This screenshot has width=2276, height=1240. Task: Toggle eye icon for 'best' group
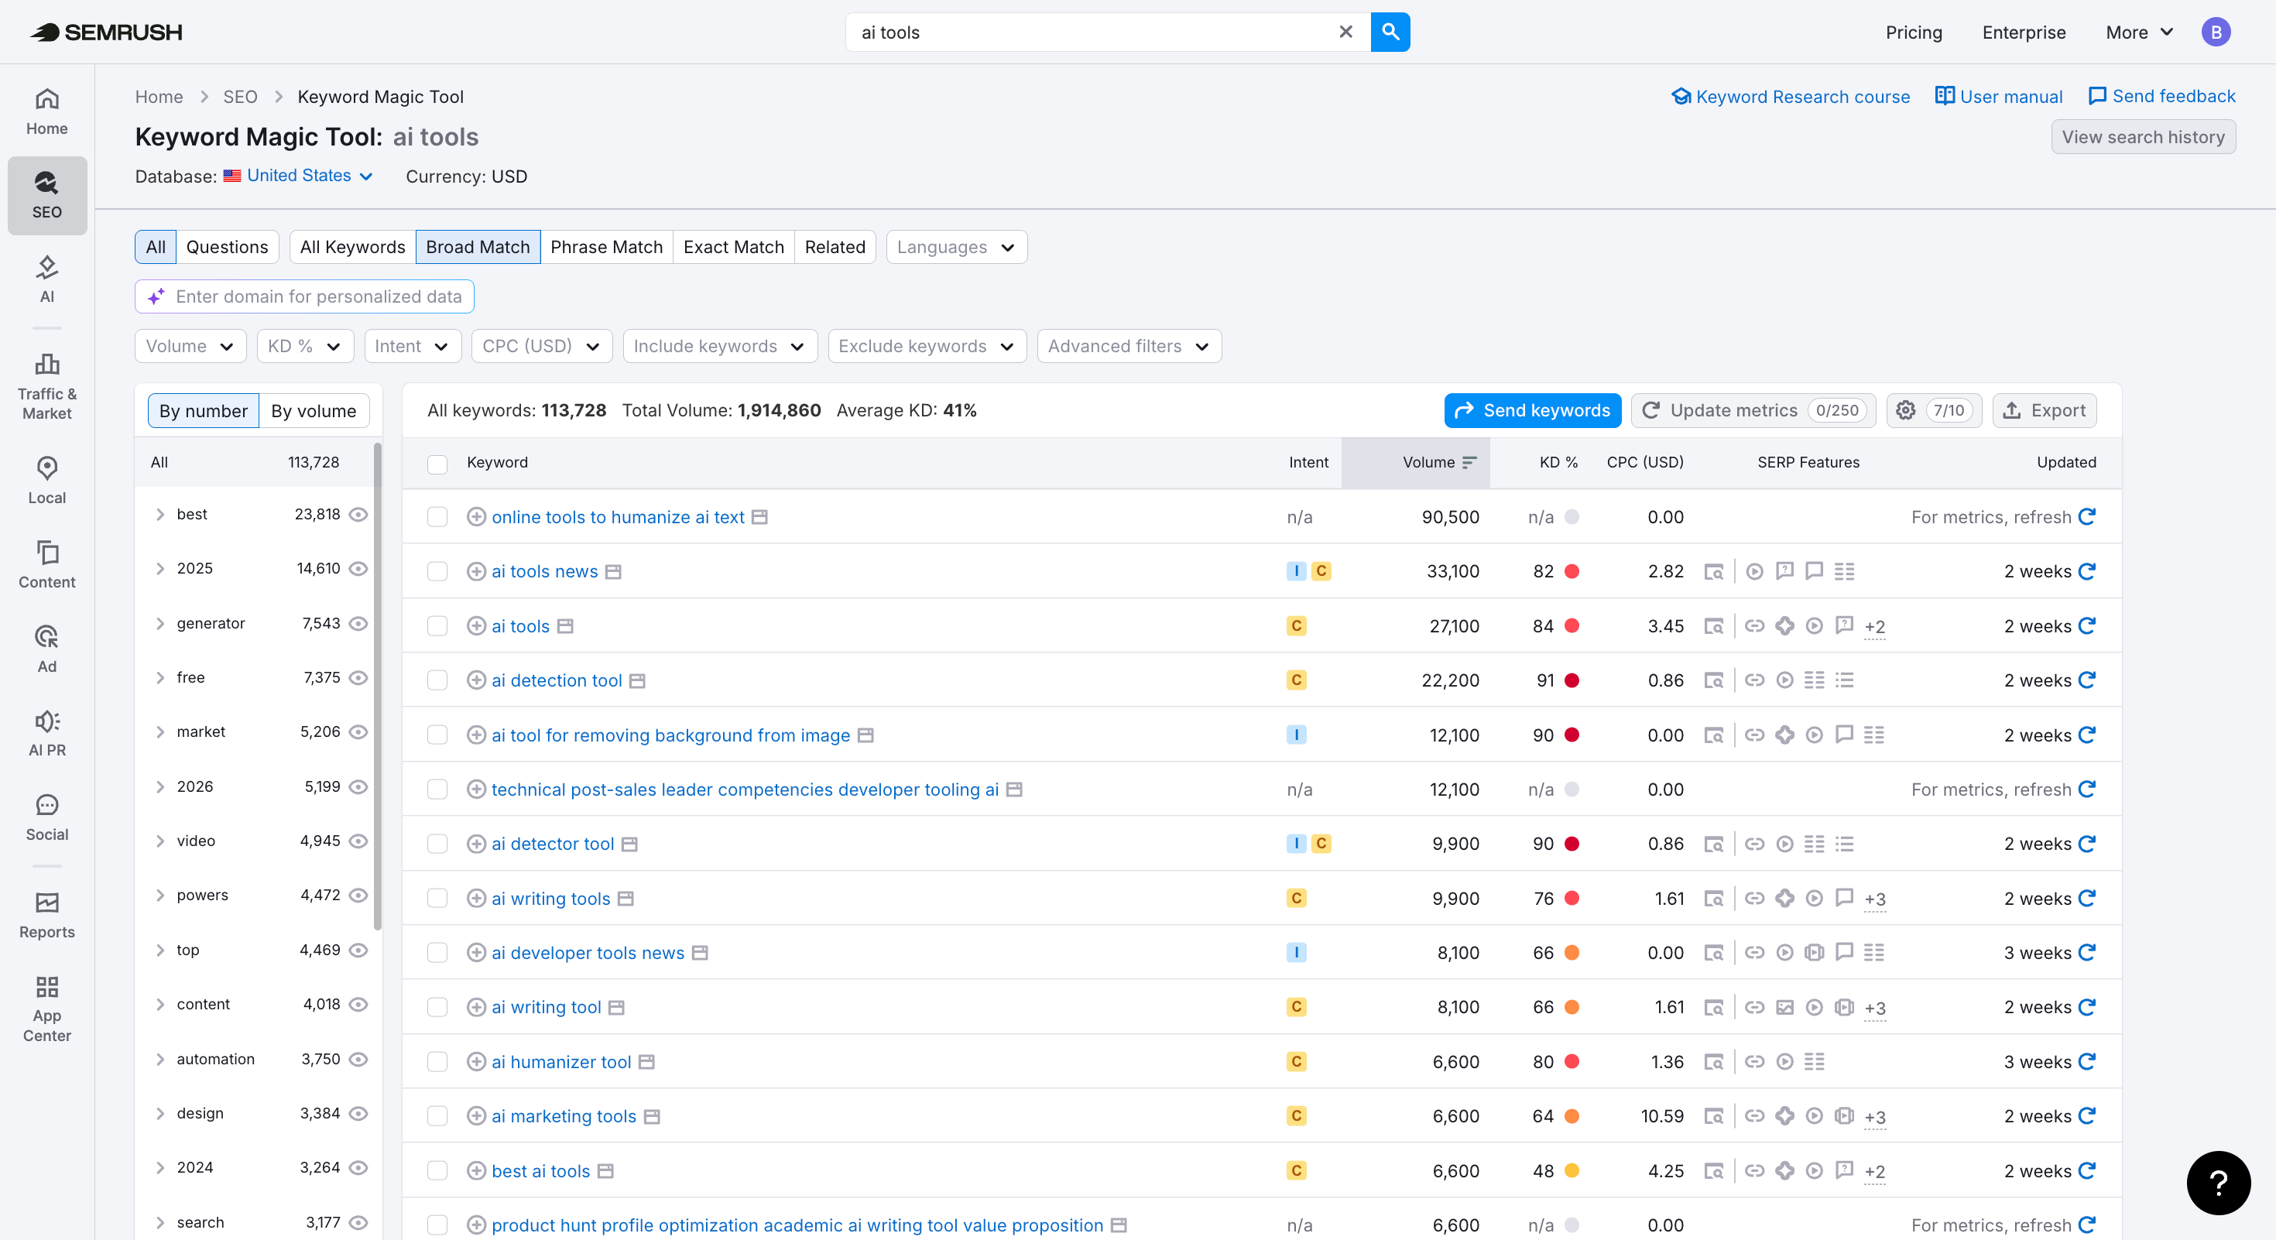[358, 514]
